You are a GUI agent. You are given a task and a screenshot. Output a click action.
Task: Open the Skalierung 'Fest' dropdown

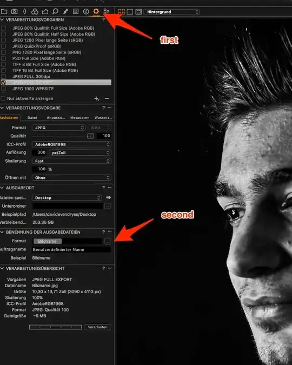point(71,161)
